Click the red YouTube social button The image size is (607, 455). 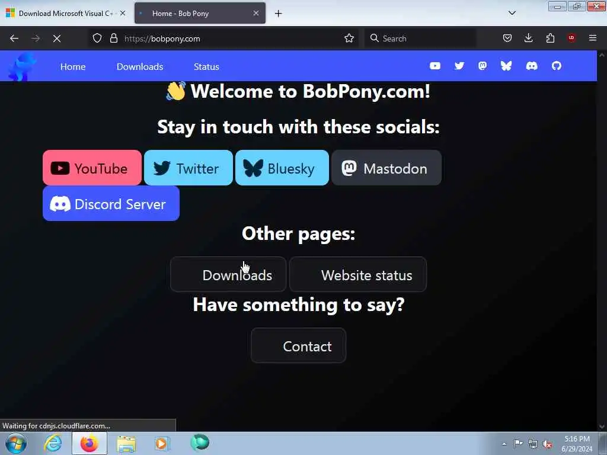[x=92, y=168]
